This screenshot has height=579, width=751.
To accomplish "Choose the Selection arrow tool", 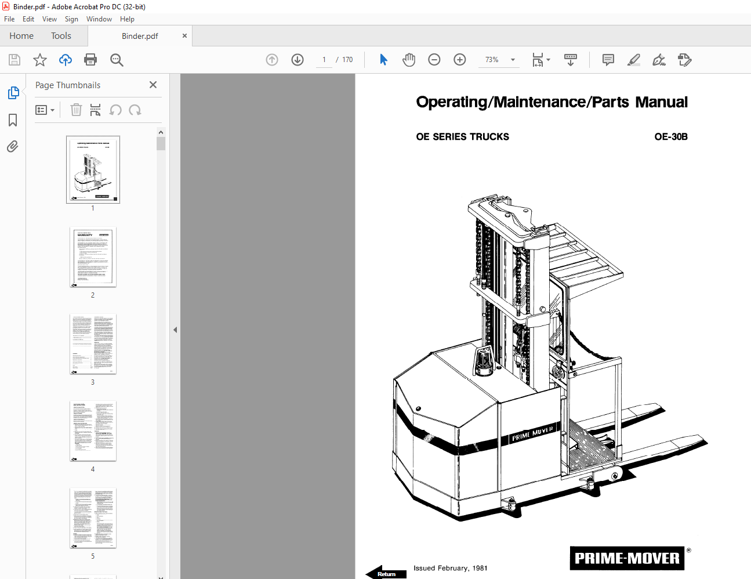I will [x=383, y=60].
